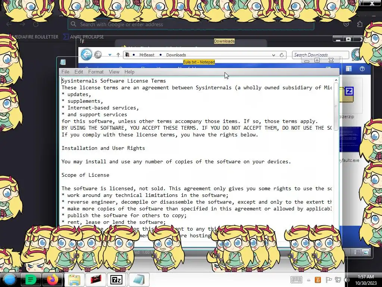Switch Explorer to large icons view
382x287 pixels.
[x=366, y=252]
